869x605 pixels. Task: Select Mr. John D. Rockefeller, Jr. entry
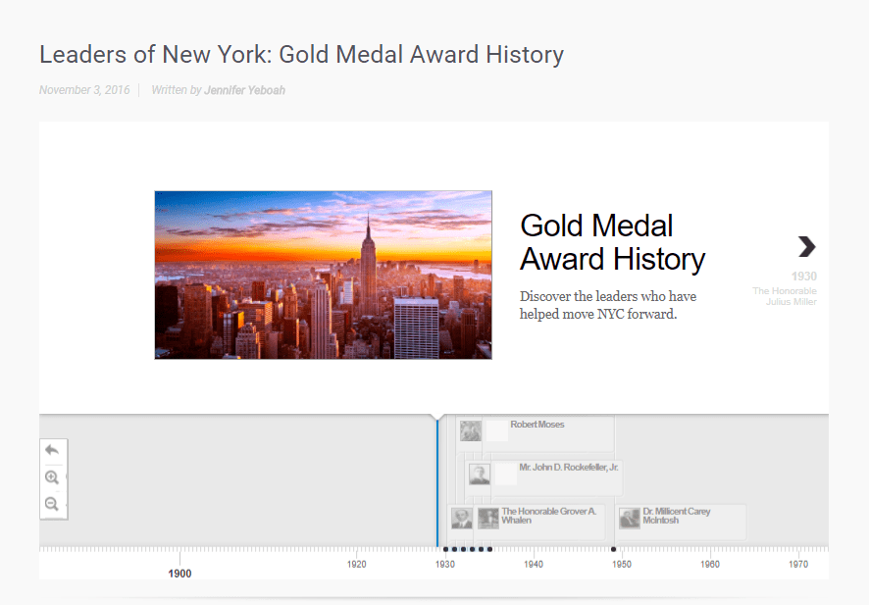[x=568, y=468]
